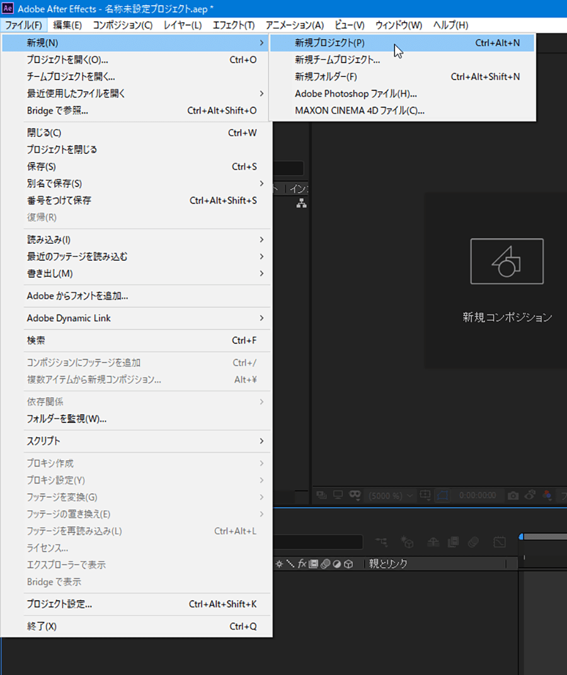Click the timeline layer search field

point(318,542)
